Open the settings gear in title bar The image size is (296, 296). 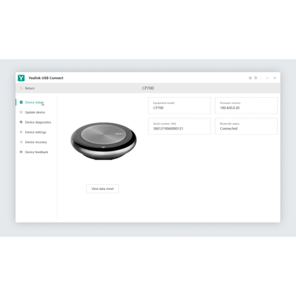click(x=250, y=78)
